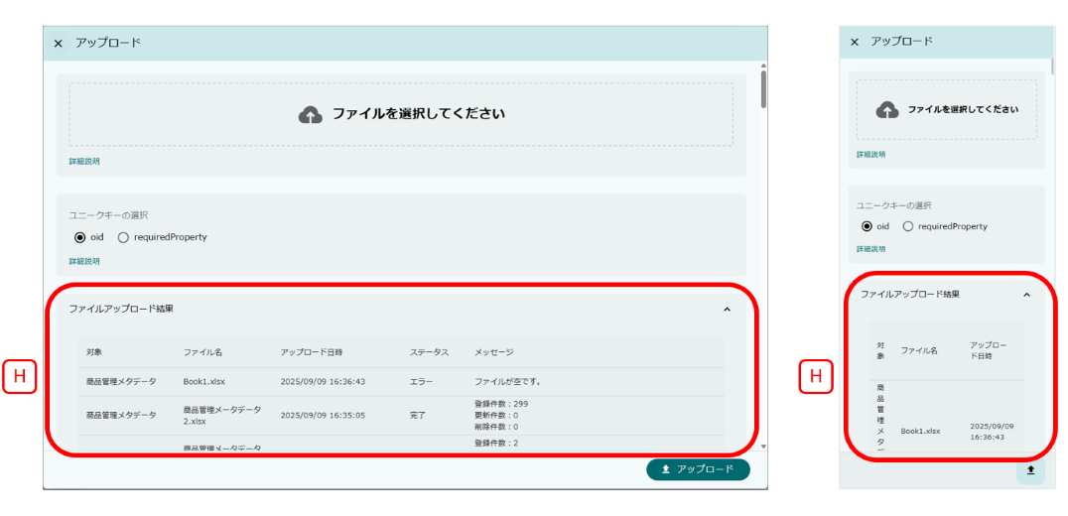Open 詳細説明 link under wide file drop zone
The width and height of the screenshot is (1068, 516).
(x=84, y=161)
